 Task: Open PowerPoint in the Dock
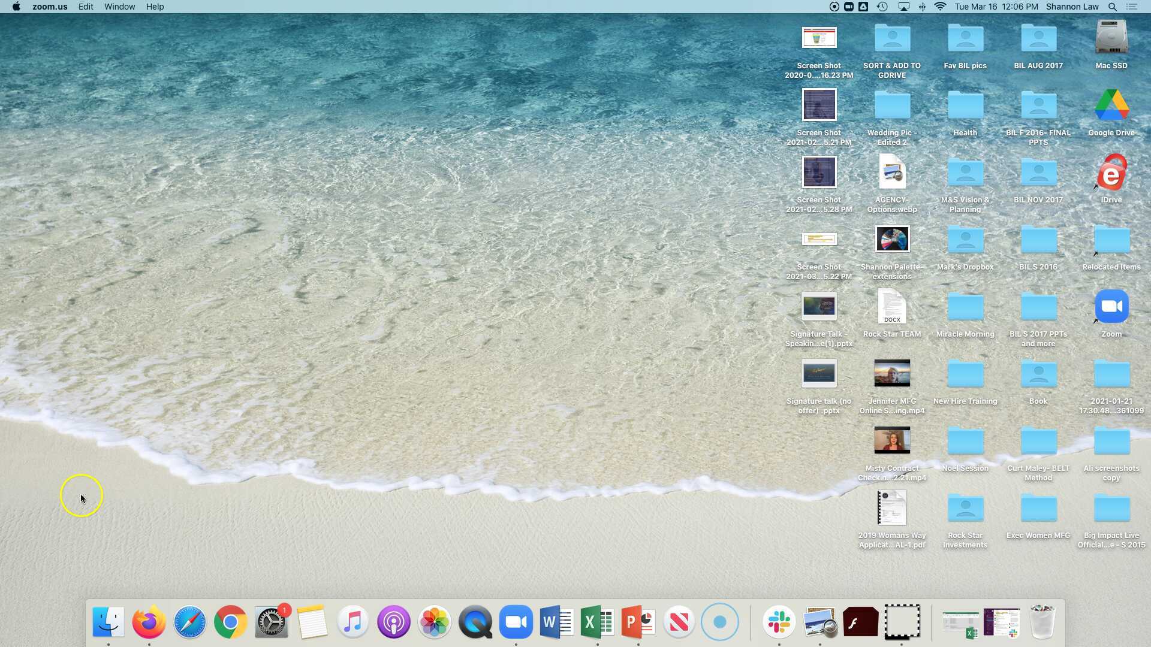[638, 622]
